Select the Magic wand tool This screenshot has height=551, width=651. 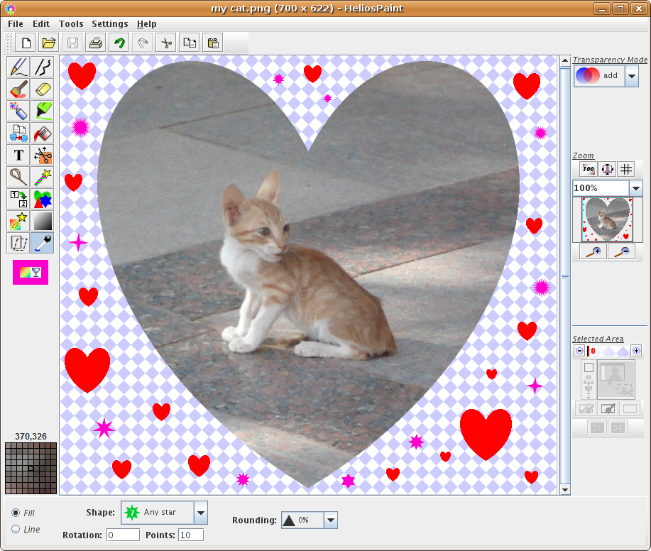pos(43,177)
